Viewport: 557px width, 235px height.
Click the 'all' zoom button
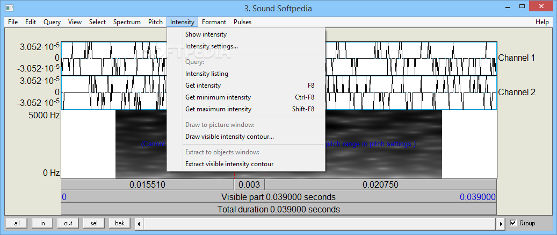coord(17,223)
